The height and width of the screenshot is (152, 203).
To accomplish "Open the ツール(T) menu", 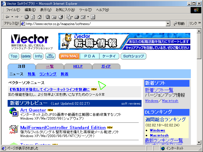I will click(x=85, y=10).
